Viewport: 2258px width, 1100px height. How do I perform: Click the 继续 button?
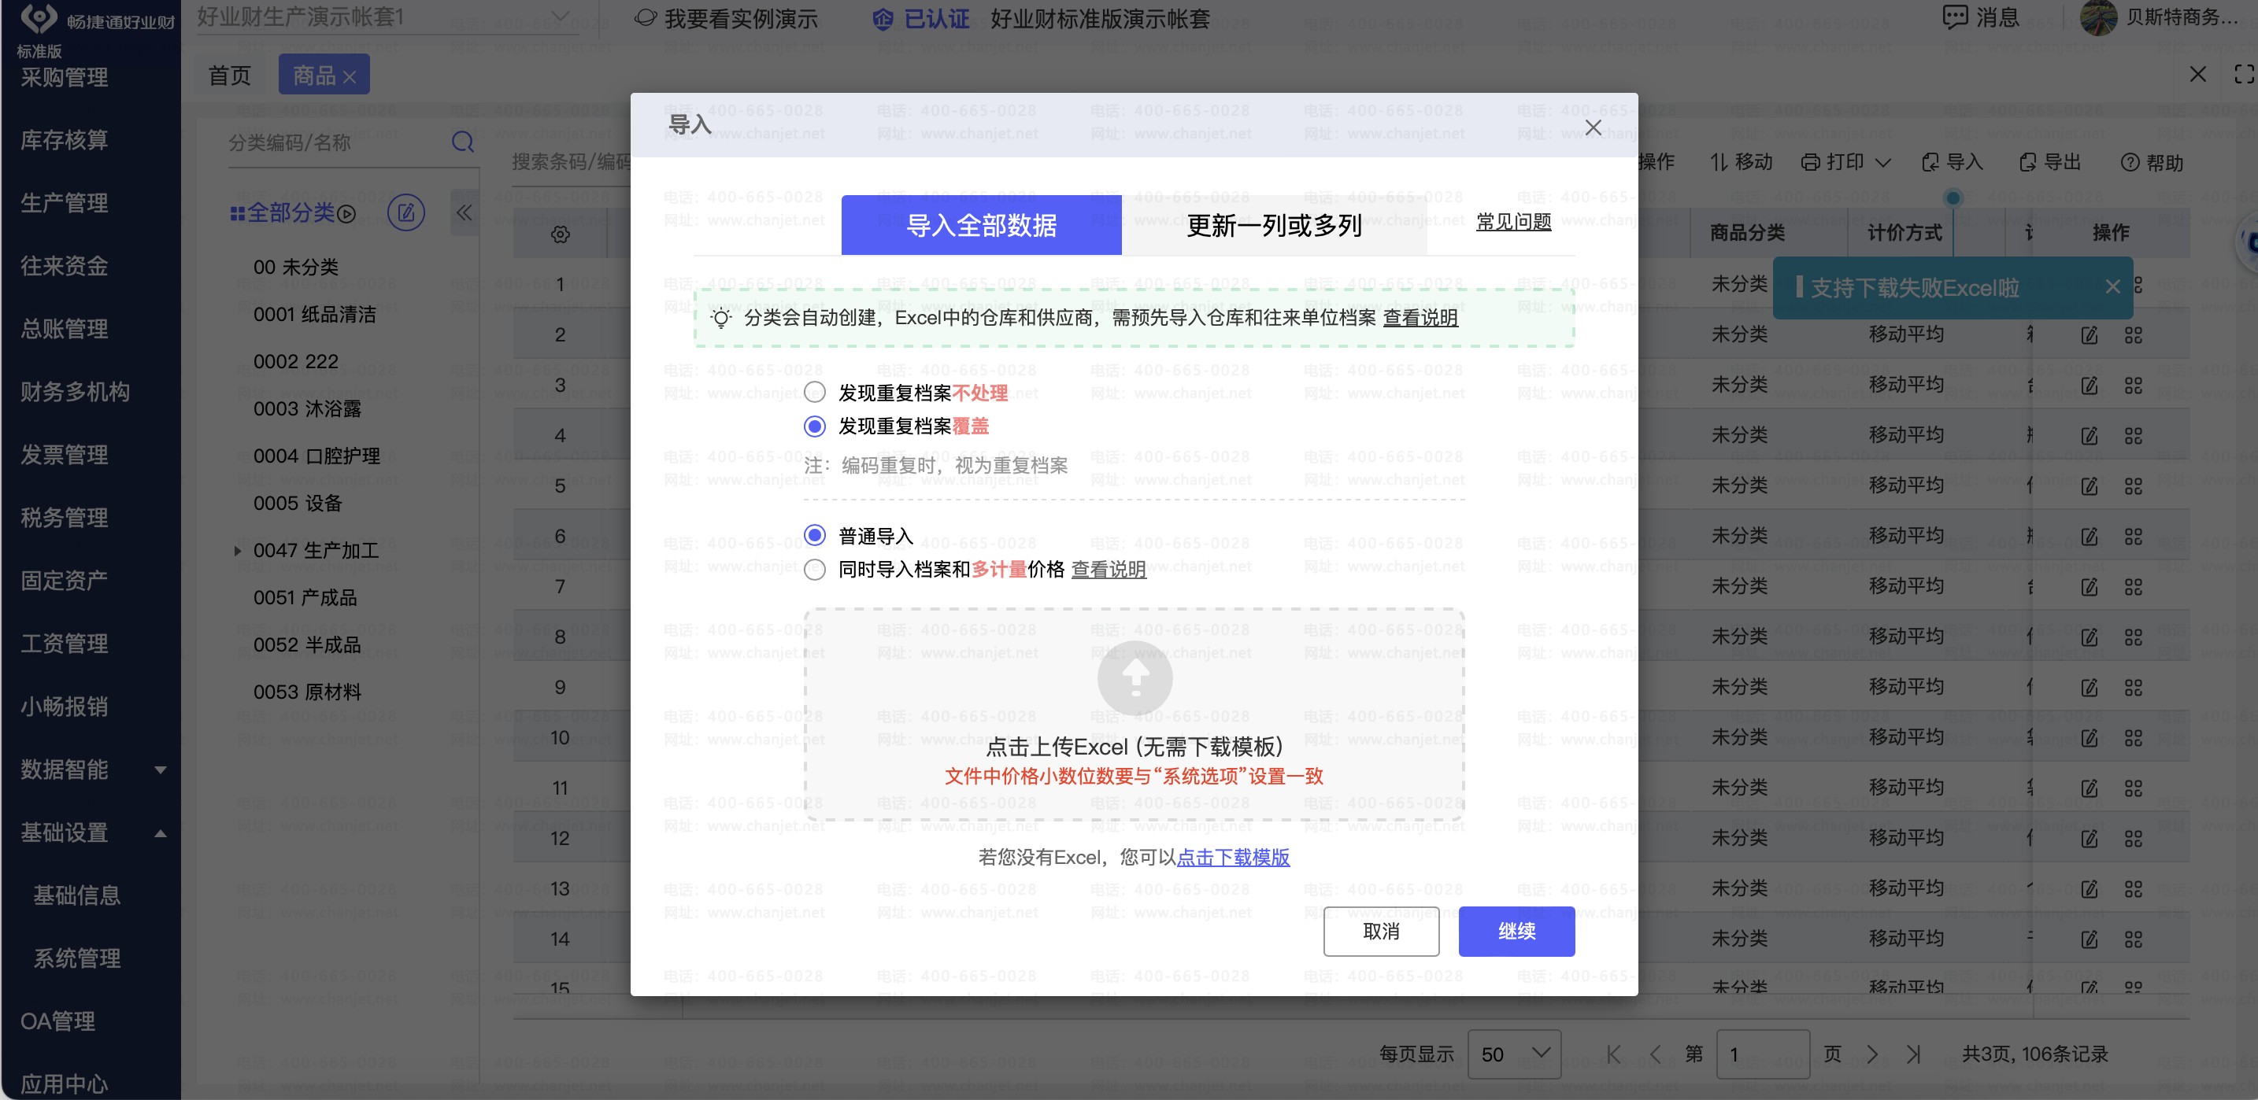(x=1516, y=931)
